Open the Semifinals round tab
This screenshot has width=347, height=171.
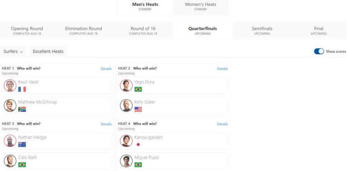(262, 31)
